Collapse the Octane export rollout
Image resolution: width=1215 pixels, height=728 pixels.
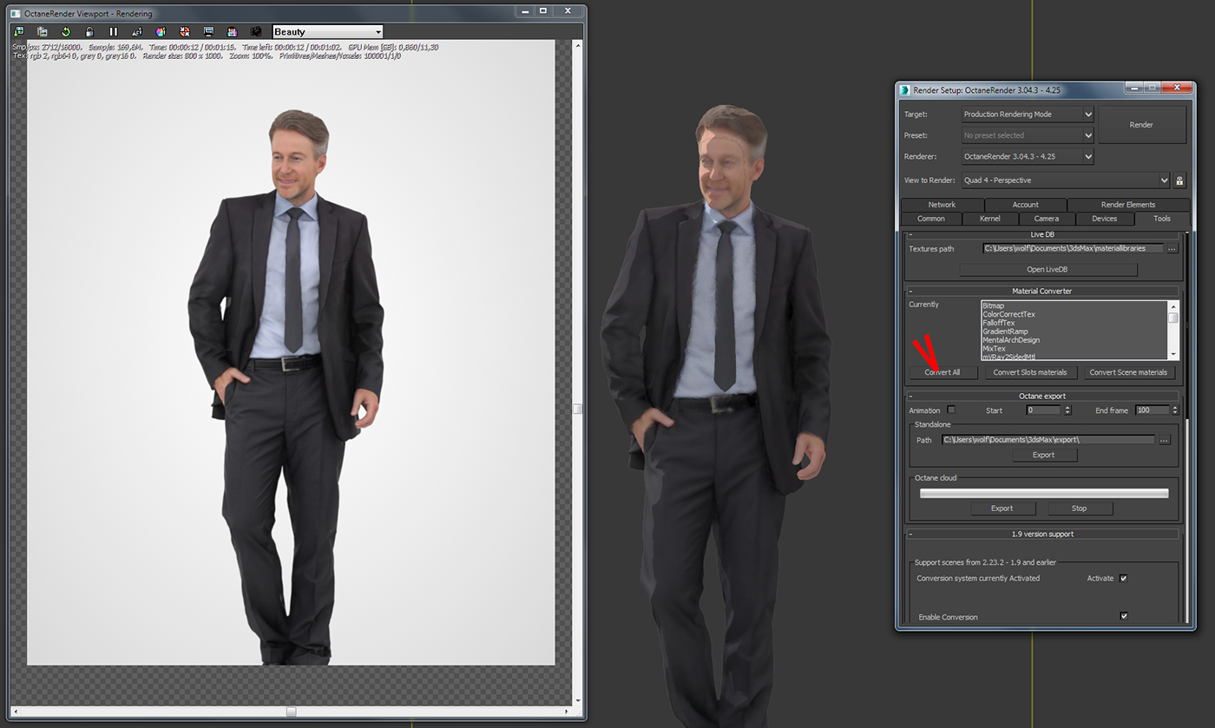(x=1041, y=396)
